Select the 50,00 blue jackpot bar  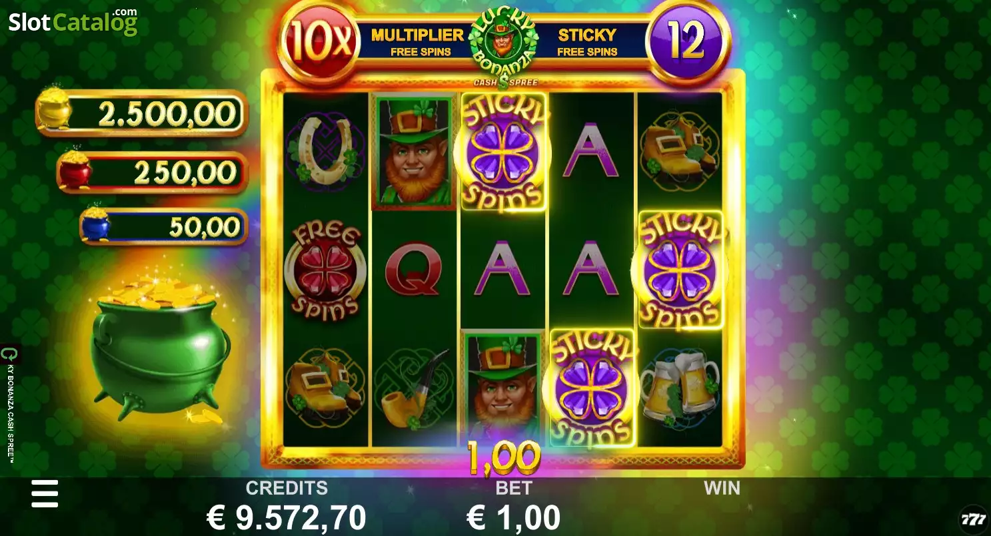click(164, 226)
